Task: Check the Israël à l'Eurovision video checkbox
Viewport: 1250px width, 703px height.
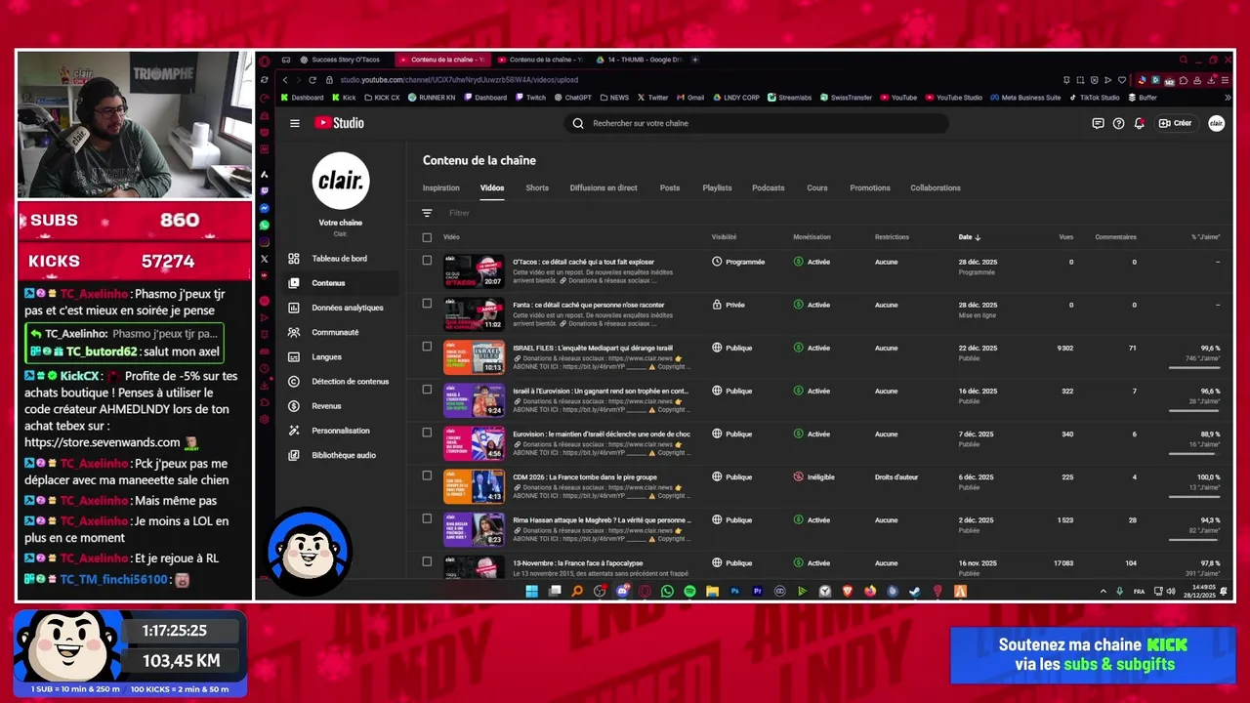Action: click(427, 390)
